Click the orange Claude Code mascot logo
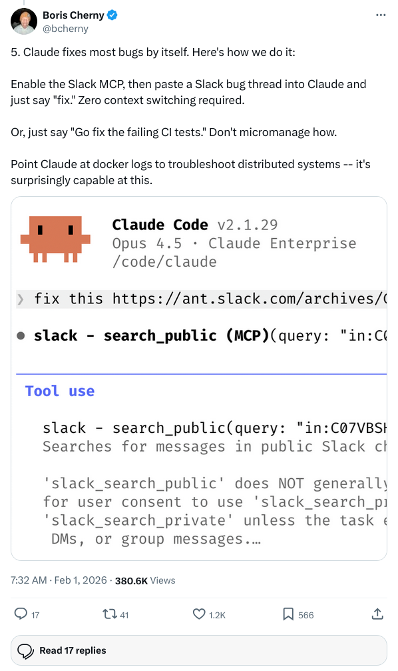Screen dimensions: 398x671 point(55,239)
